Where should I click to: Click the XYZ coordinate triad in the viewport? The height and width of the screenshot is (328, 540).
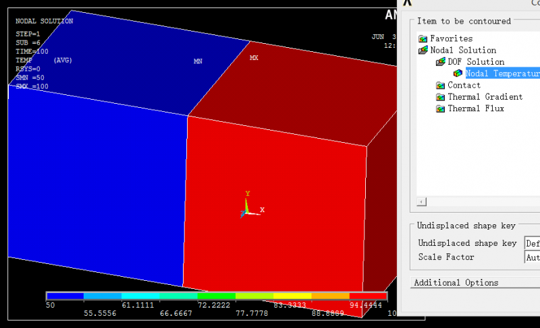(x=252, y=205)
